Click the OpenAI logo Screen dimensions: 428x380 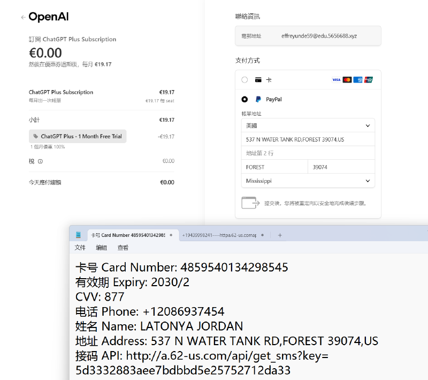point(49,17)
